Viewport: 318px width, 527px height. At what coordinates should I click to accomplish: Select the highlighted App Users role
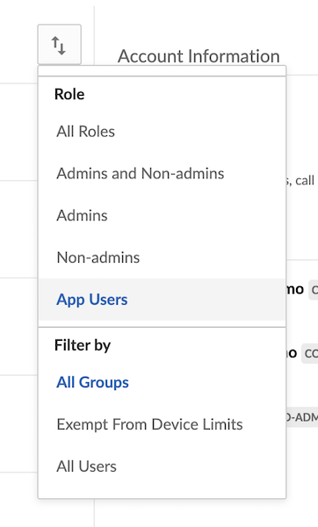pyautogui.click(x=162, y=300)
